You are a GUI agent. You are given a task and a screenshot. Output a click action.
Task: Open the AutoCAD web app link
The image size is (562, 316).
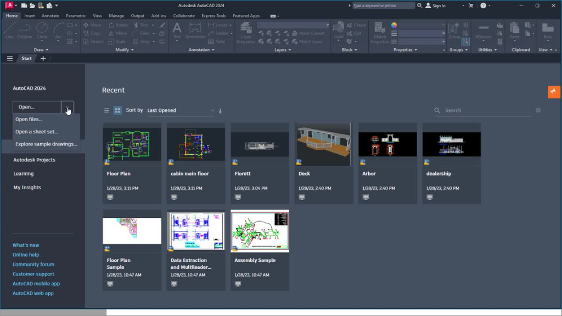tap(33, 293)
